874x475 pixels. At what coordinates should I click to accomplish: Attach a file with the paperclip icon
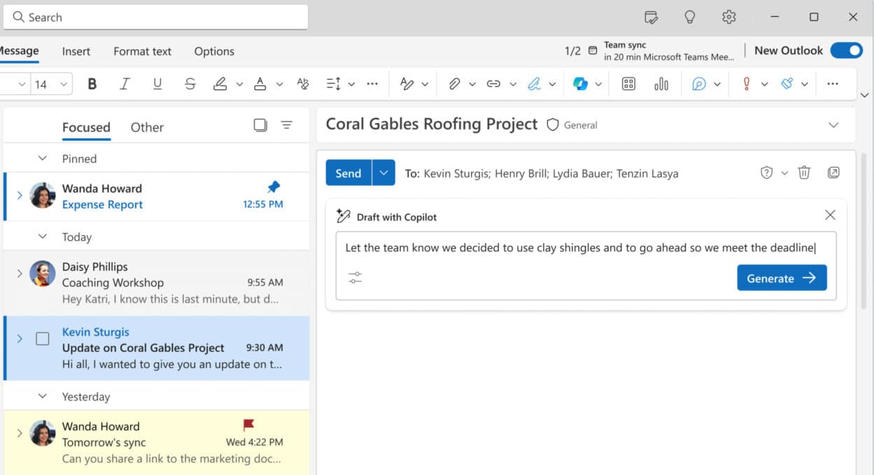coord(454,84)
